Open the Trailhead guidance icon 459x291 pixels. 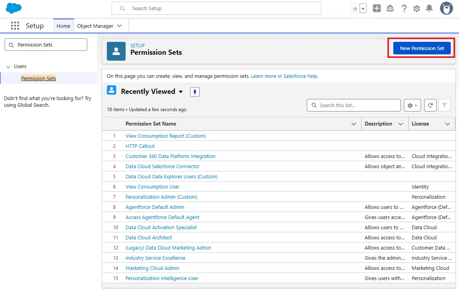pos(390,9)
